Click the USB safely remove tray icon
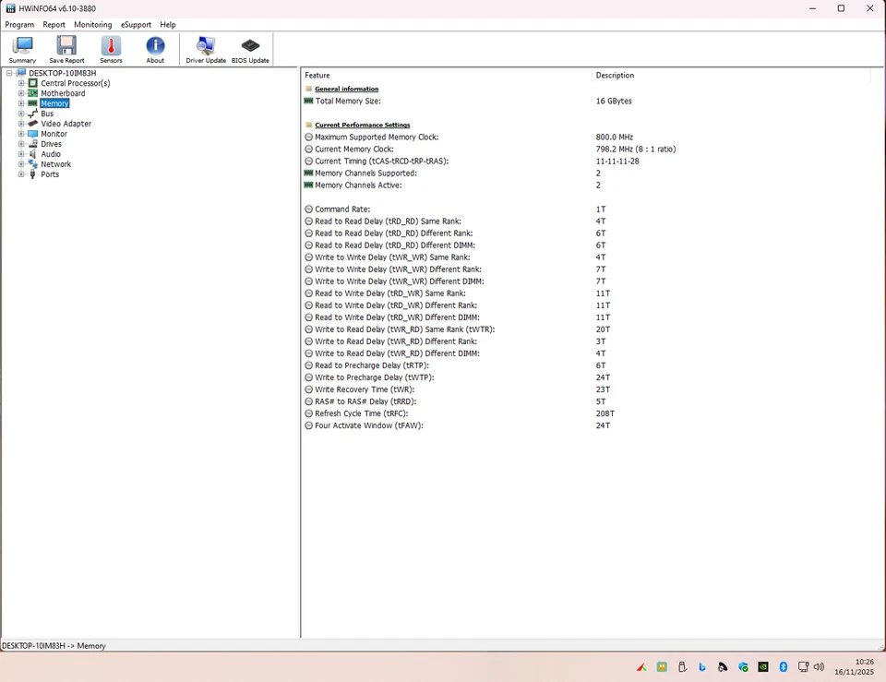This screenshot has width=886, height=682. tap(682, 666)
